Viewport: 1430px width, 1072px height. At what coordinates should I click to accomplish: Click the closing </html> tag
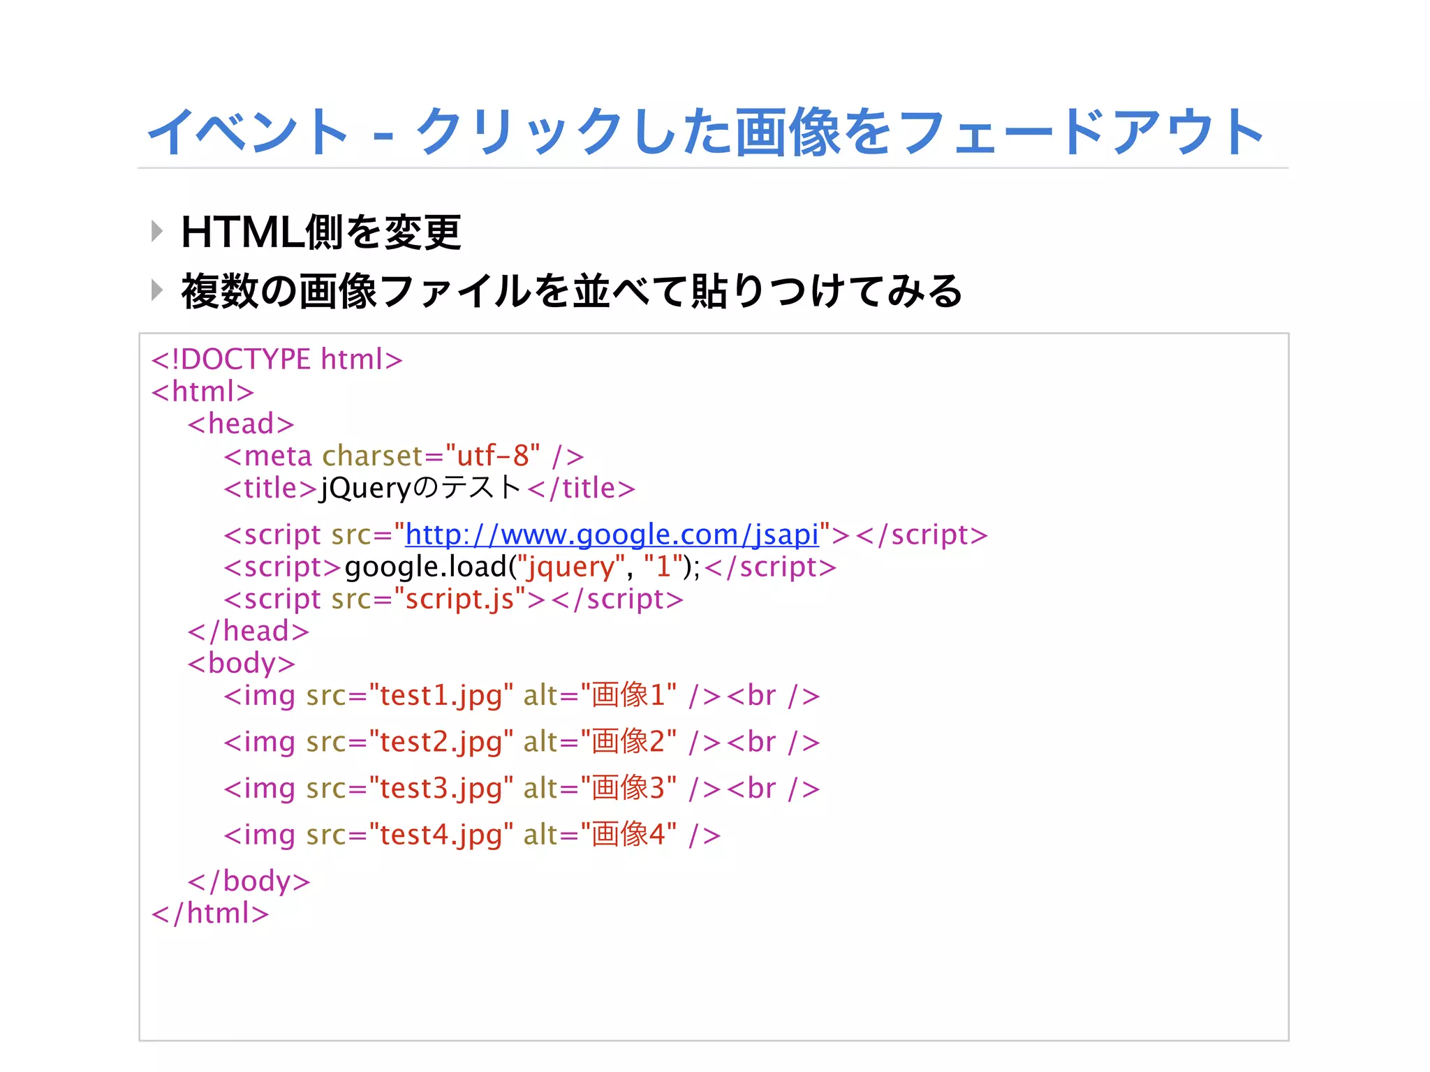click(x=210, y=914)
